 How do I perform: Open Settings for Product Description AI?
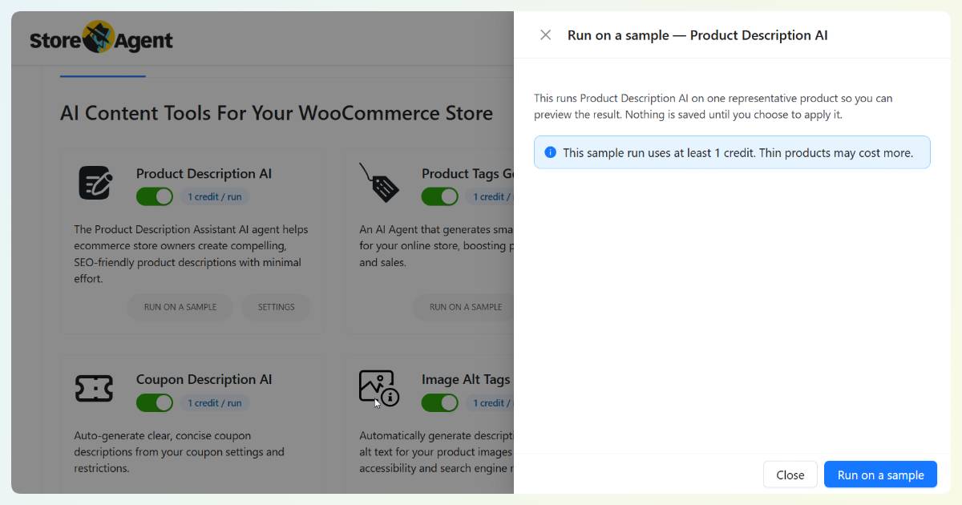pyautogui.click(x=276, y=307)
